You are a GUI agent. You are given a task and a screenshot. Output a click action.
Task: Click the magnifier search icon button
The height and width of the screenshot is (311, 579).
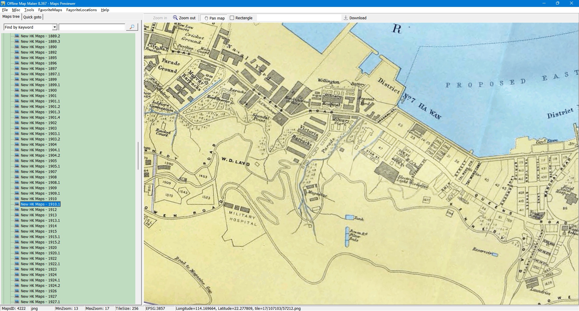coord(132,27)
